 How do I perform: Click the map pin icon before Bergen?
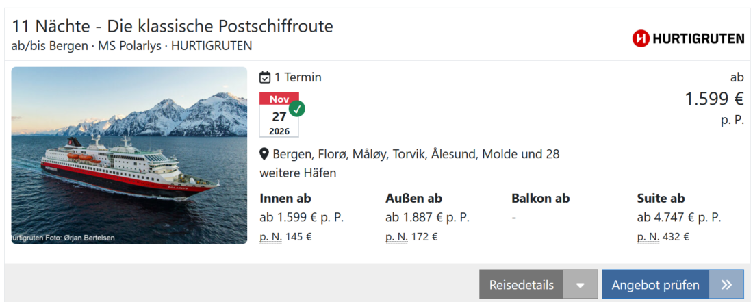pos(264,154)
